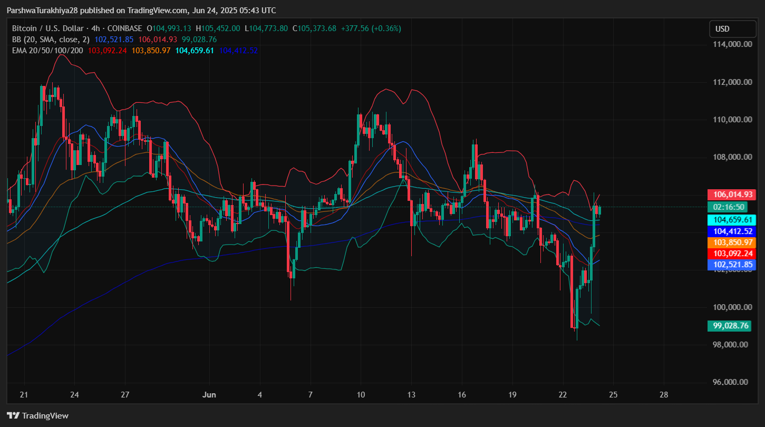Click the EMA 20/50/100/200 indicator legend
This screenshot has height=427, width=765.
point(49,51)
